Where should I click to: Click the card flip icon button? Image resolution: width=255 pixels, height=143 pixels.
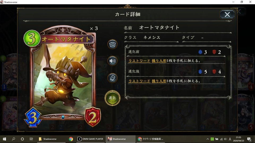click(x=112, y=78)
